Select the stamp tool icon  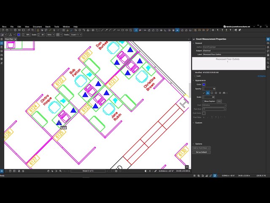click(88, 30)
